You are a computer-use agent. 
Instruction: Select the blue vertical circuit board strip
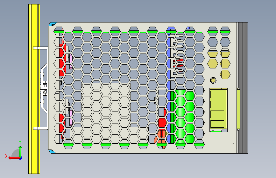click(x=169, y=85)
